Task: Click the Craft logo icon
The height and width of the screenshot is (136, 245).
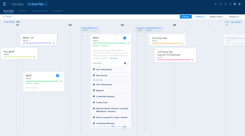Action: (x=5, y=4)
